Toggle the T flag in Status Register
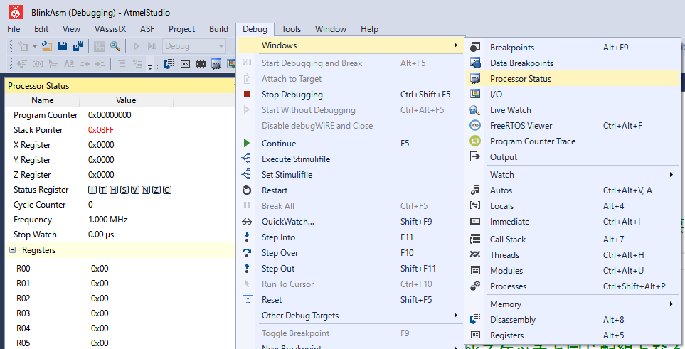The width and height of the screenshot is (685, 349). 102,190
